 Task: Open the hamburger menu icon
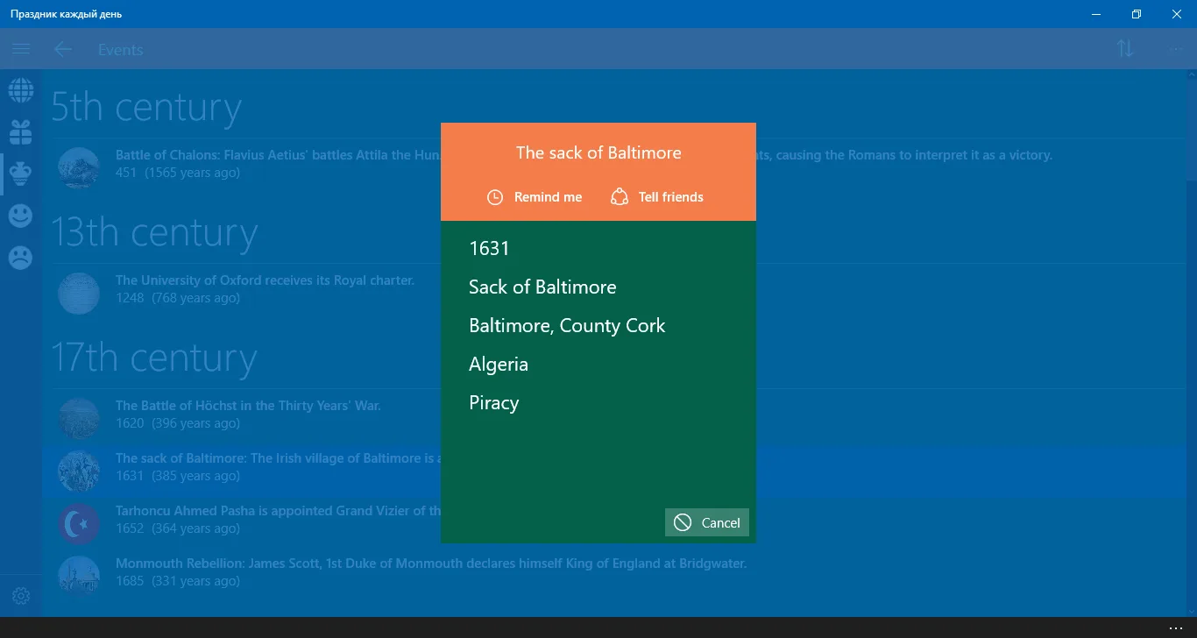click(21, 49)
